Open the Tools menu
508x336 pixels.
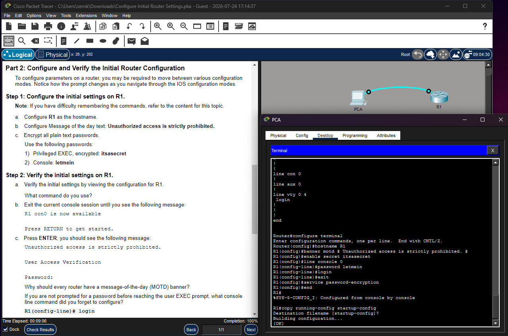click(66, 15)
